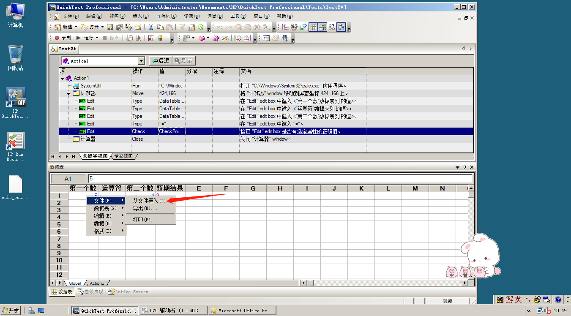Image resolution: width=571 pixels, height=316 pixels.
Task: Open the 调试(D) menu
Action: [215, 16]
